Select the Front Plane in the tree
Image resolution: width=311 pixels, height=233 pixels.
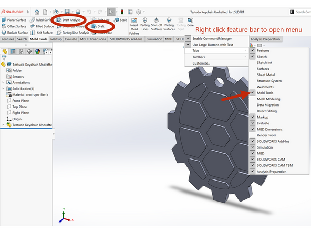click(18, 101)
